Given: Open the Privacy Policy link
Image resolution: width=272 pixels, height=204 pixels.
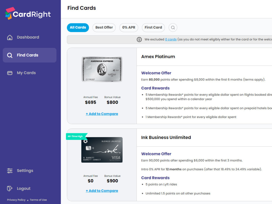Looking at the screenshot, I should click(16, 200).
